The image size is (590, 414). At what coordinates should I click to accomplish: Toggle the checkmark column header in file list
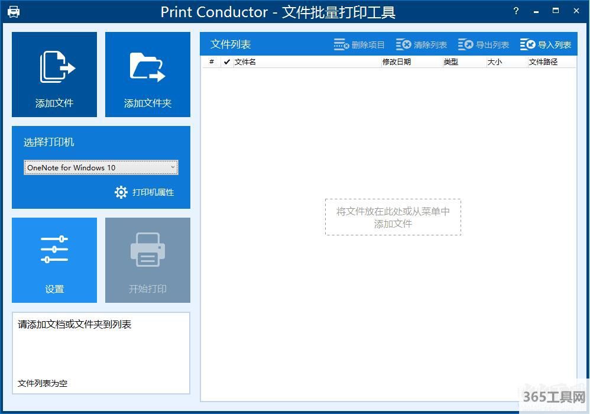point(227,62)
